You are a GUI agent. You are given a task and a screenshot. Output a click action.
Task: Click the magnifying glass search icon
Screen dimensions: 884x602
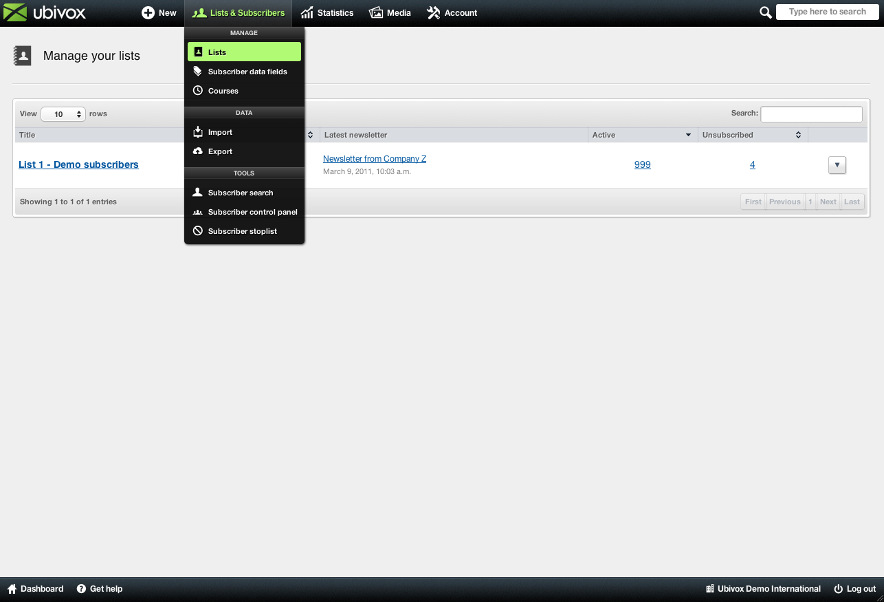tap(765, 12)
